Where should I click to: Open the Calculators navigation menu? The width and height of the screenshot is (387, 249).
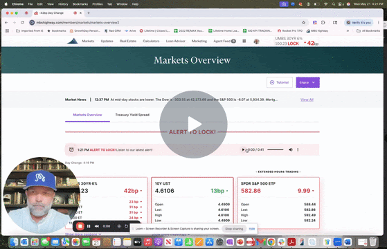[x=151, y=41]
